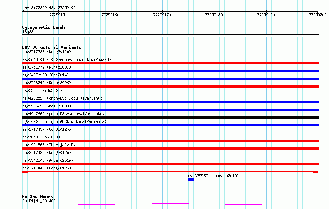Click the chr18:77259143..77259199 coordinate label
The image size is (329, 209).
pyautogui.click(x=49, y=8)
